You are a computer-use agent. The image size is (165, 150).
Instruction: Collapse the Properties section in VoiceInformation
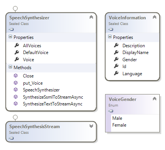pyautogui.click(x=110, y=37)
